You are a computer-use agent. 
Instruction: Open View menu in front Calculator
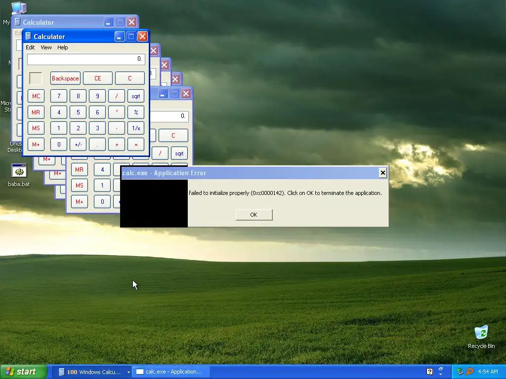click(46, 47)
